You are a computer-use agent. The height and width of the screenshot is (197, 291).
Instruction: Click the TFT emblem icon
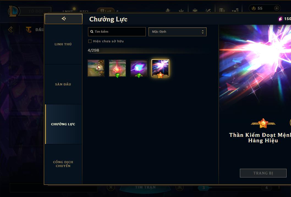point(29,29)
